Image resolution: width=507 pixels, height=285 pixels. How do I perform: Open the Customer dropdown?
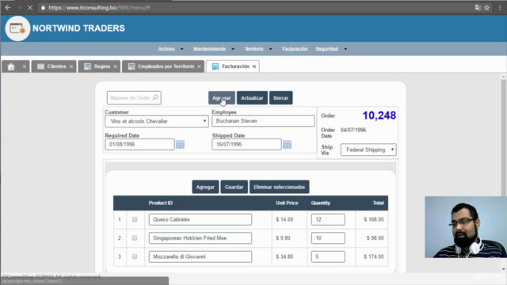click(157, 121)
